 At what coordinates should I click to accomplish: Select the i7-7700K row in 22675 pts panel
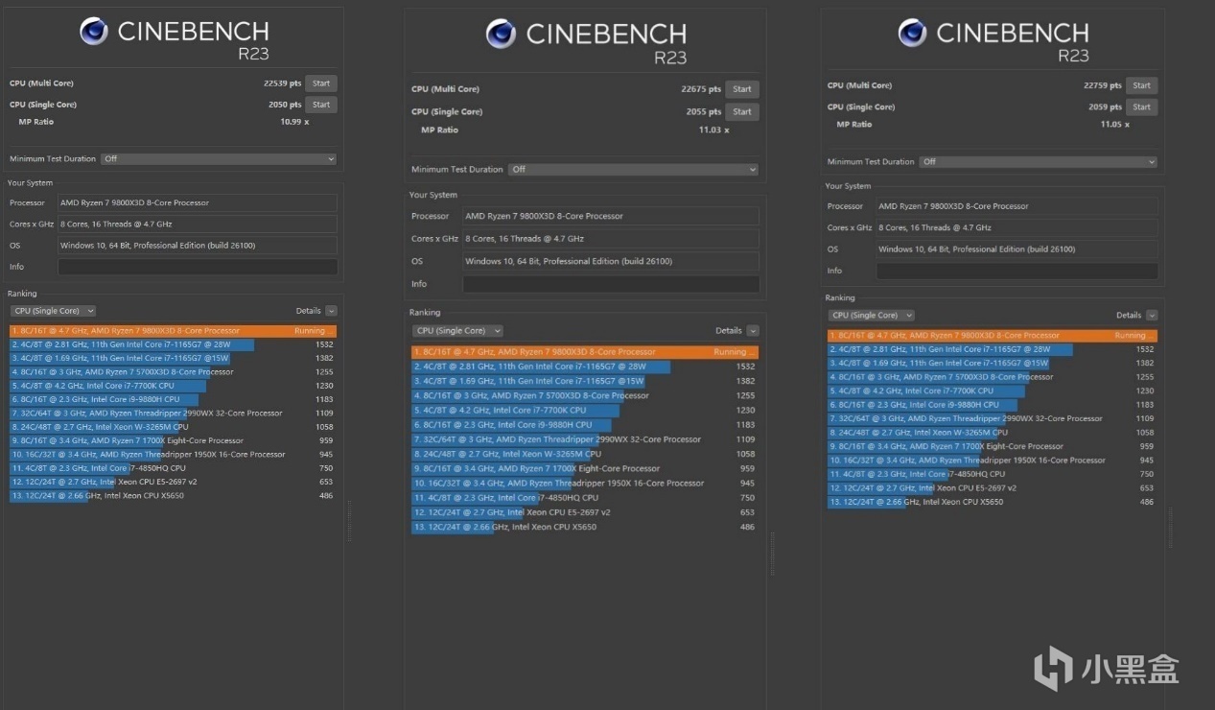point(585,410)
